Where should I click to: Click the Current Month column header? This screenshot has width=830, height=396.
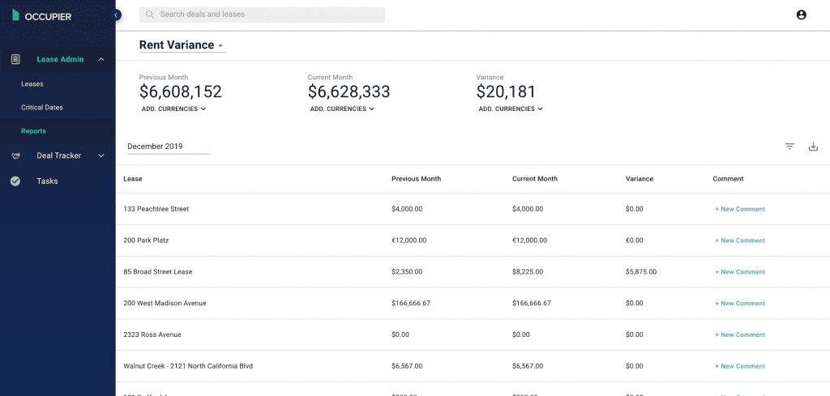pyautogui.click(x=535, y=179)
